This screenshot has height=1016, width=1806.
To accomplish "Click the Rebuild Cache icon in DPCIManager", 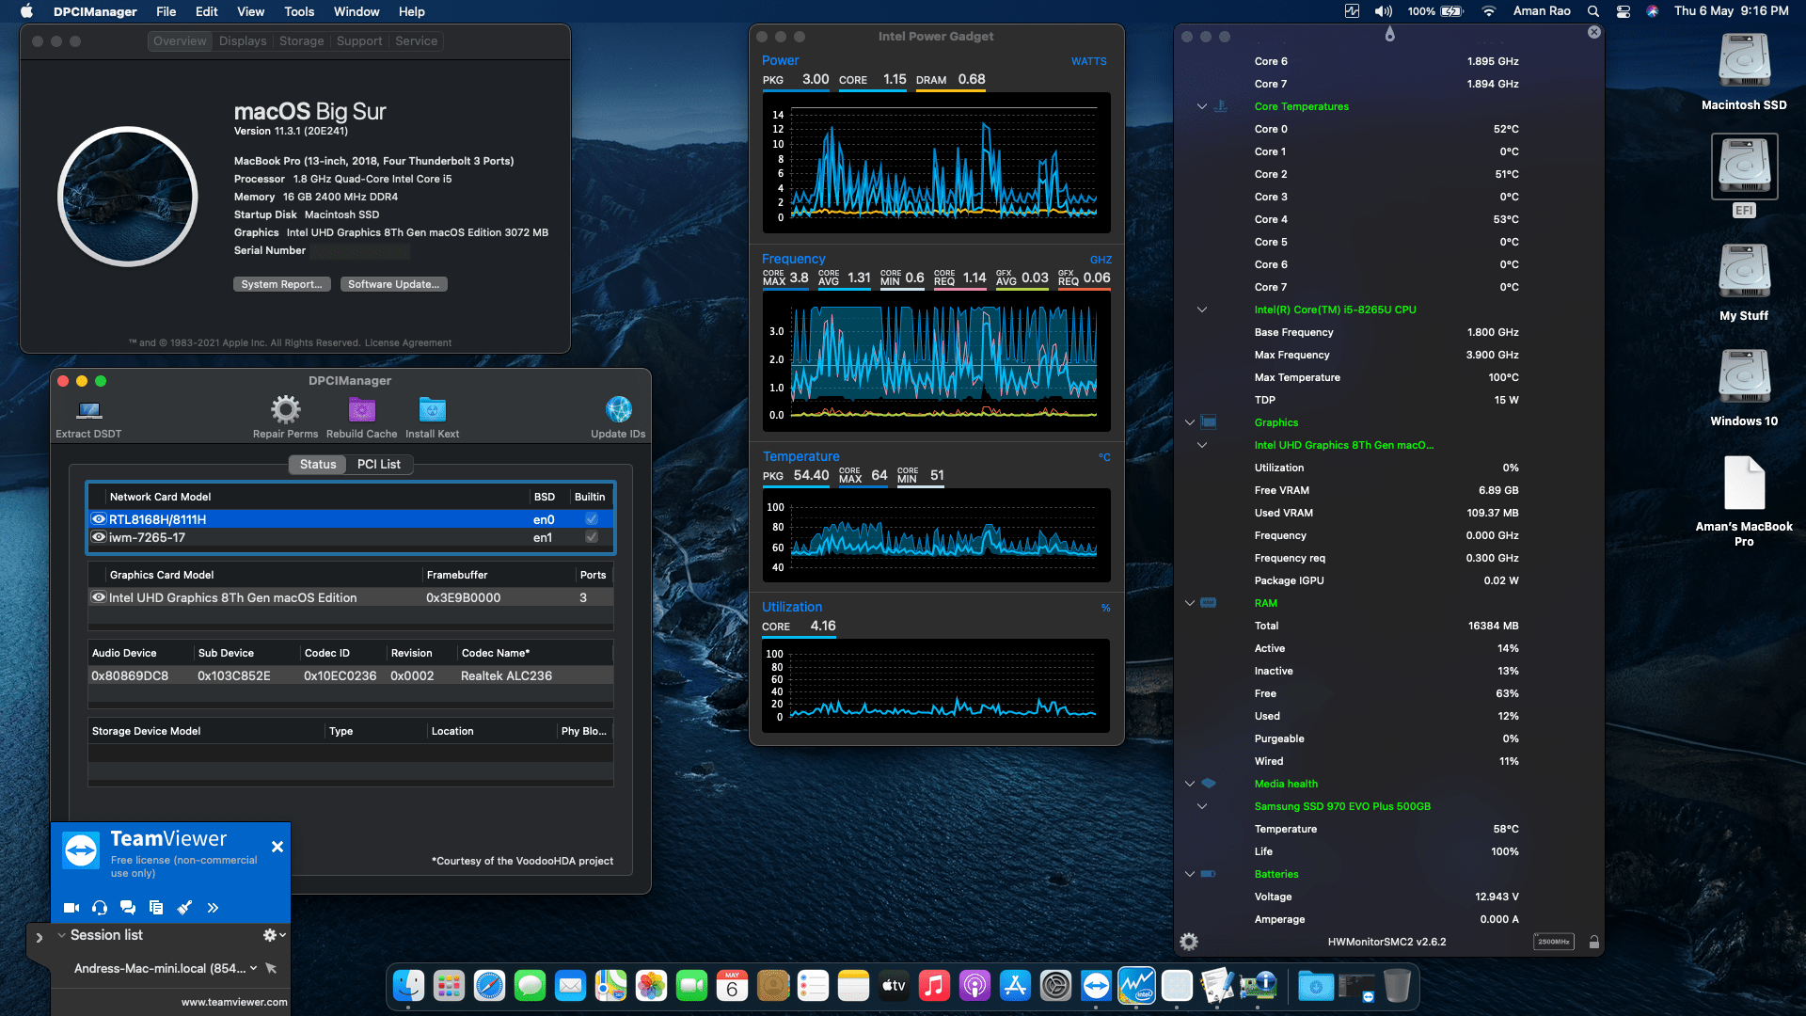I will 361,410.
